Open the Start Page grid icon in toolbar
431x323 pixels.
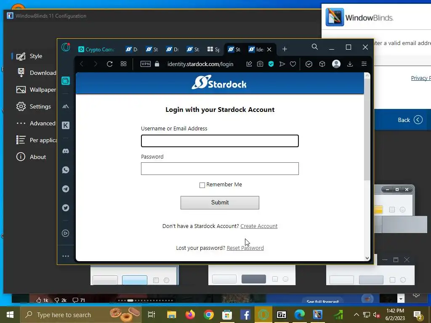tap(123, 64)
